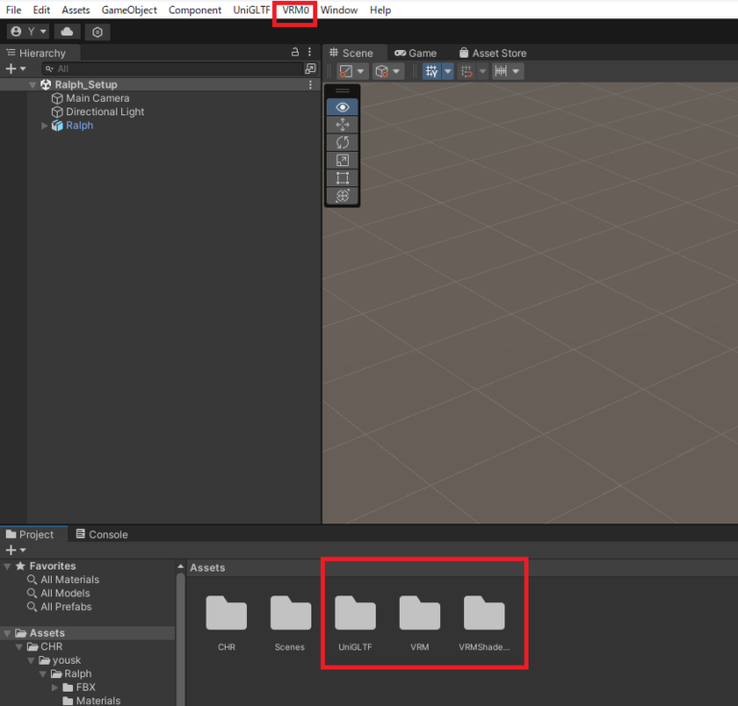The height and width of the screenshot is (706, 738).
Task: Switch to the Console tab
Action: [x=101, y=534]
